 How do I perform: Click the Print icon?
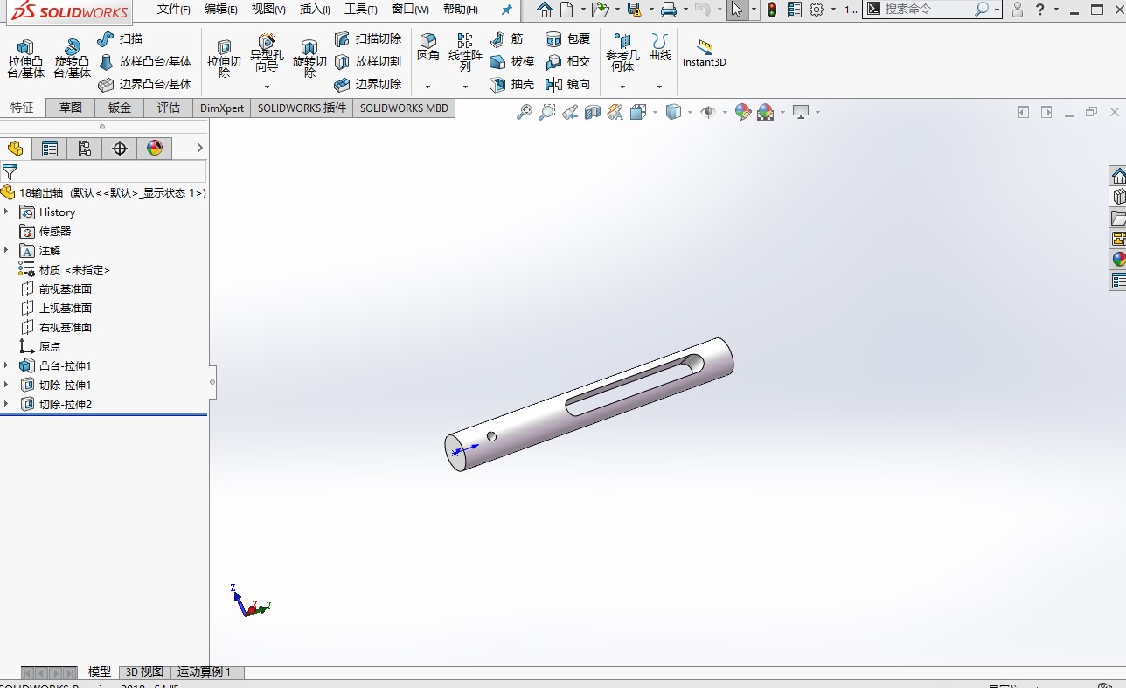tap(669, 10)
